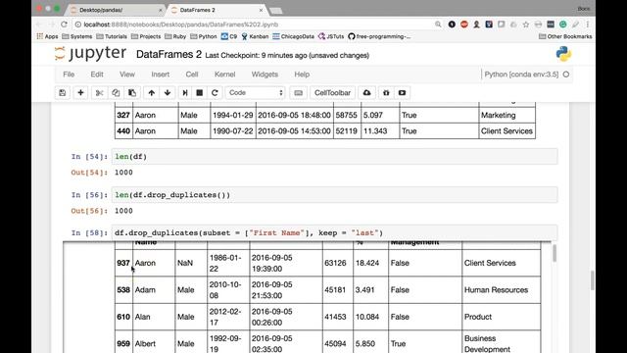The image size is (627, 353).
Task: Open the Ruby bookmarks folder
Action: (x=175, y=36)
